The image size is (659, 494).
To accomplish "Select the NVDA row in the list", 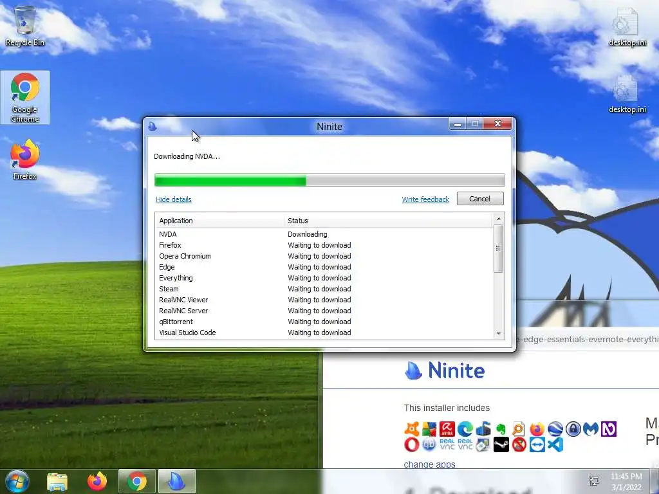I will [x=324, y=234].
